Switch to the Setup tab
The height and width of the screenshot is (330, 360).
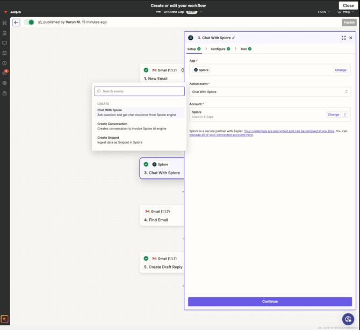point(194,49)
